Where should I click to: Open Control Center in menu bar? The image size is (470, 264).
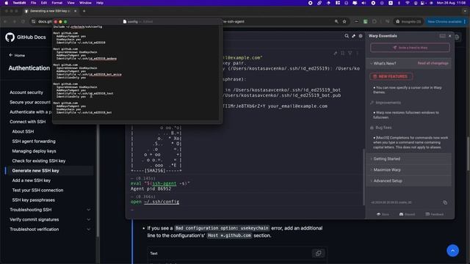click(x=423, y=3)
